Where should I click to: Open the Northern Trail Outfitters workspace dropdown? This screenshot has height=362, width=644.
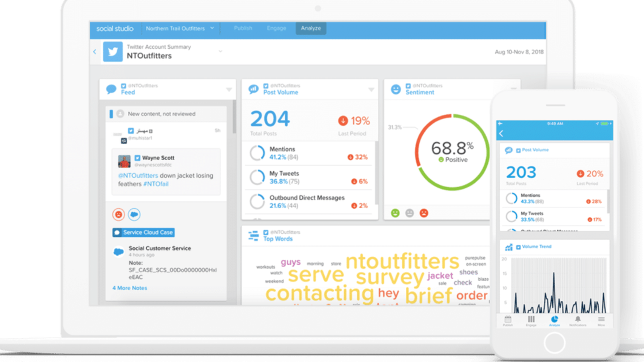[x=180, y=28]
